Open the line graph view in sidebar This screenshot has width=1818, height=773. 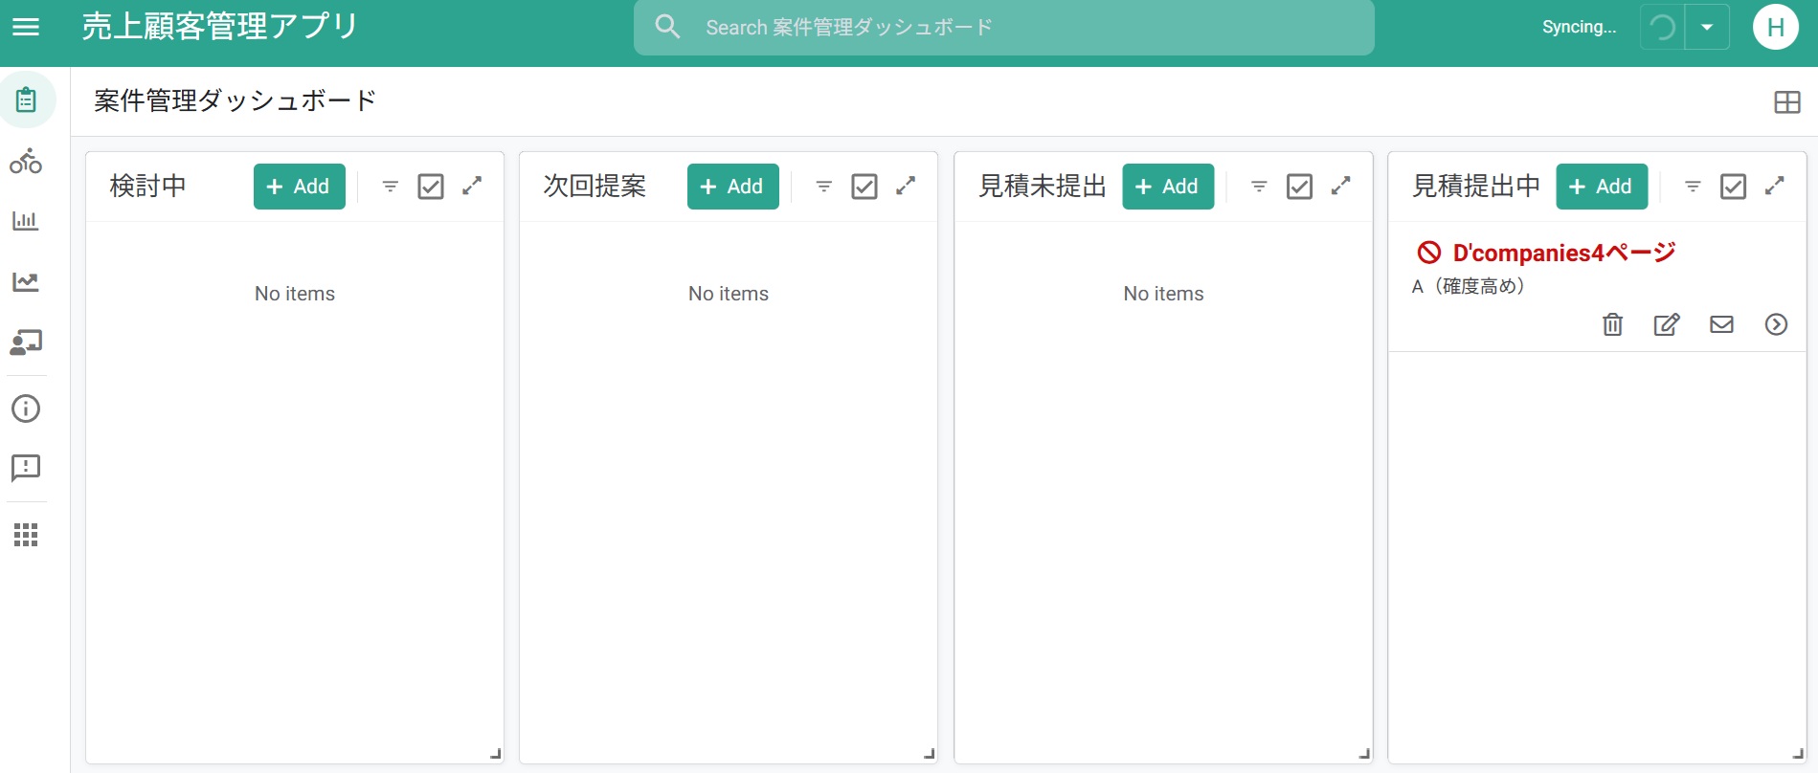click(26, 281)
